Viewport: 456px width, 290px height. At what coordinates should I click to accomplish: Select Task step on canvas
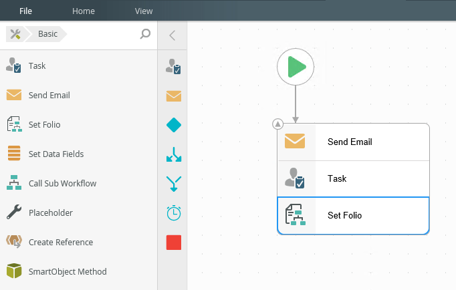point(354,178)
